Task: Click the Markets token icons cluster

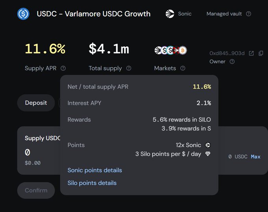Action: 170,50
